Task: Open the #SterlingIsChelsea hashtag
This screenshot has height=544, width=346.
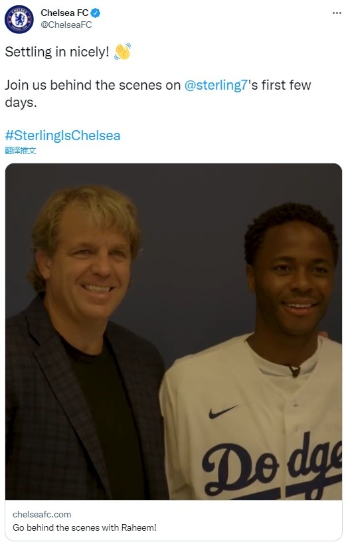Action: pos(63,136)
